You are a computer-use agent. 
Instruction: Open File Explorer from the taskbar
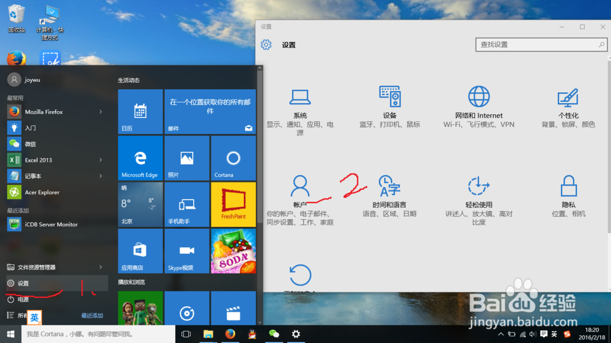point(208,334)
